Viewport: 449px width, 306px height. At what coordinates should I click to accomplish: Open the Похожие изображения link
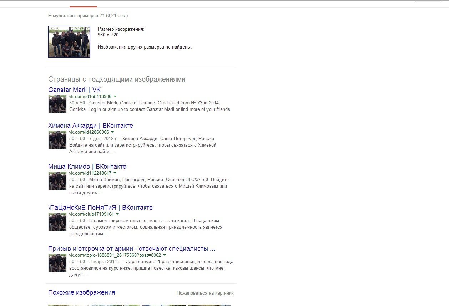tap(82, 292)
